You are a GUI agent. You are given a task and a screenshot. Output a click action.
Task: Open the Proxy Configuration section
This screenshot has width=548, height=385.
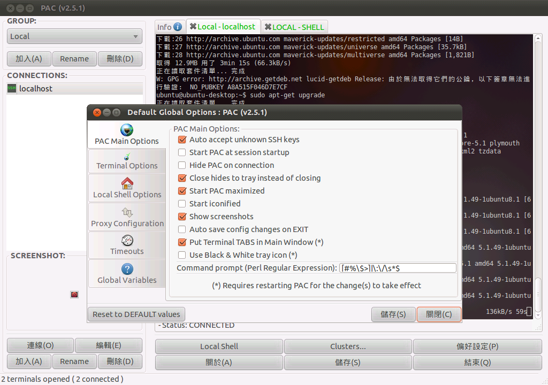(x=127, y=217)
